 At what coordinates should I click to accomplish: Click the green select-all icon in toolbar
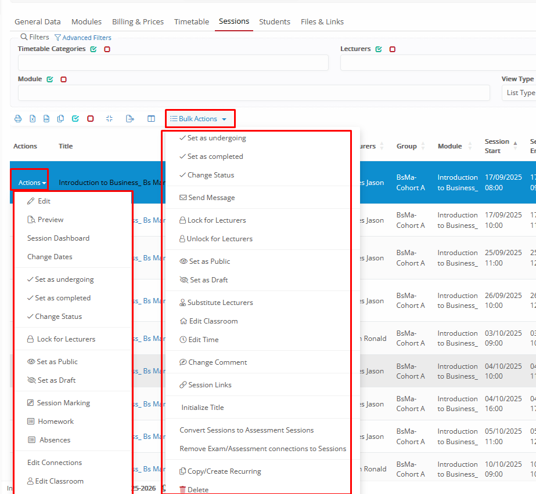click(x=75, y=119)
